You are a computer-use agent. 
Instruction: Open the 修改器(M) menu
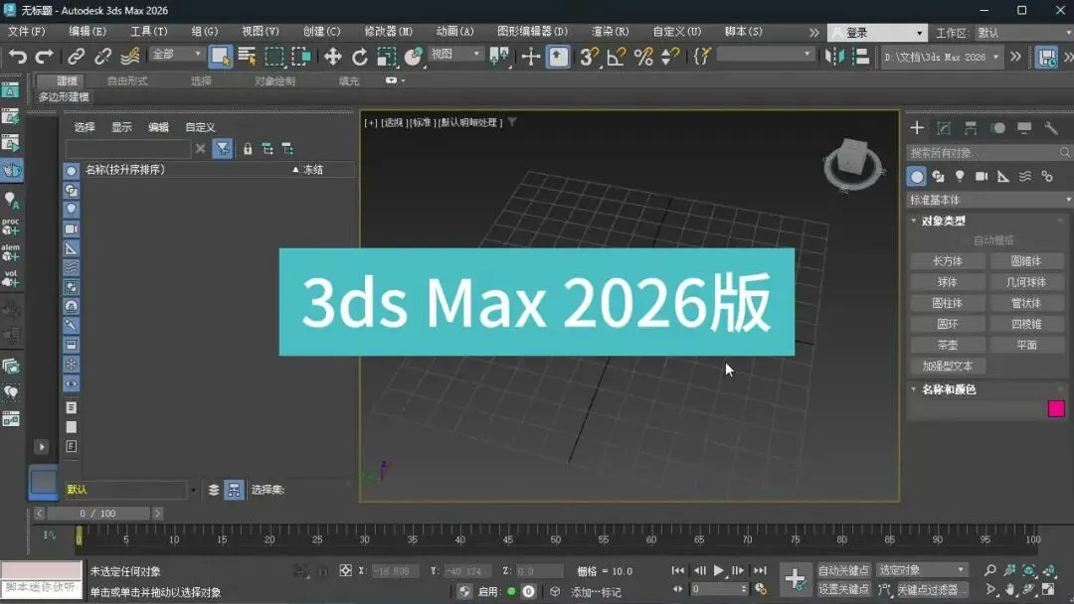tap(389, 32)
